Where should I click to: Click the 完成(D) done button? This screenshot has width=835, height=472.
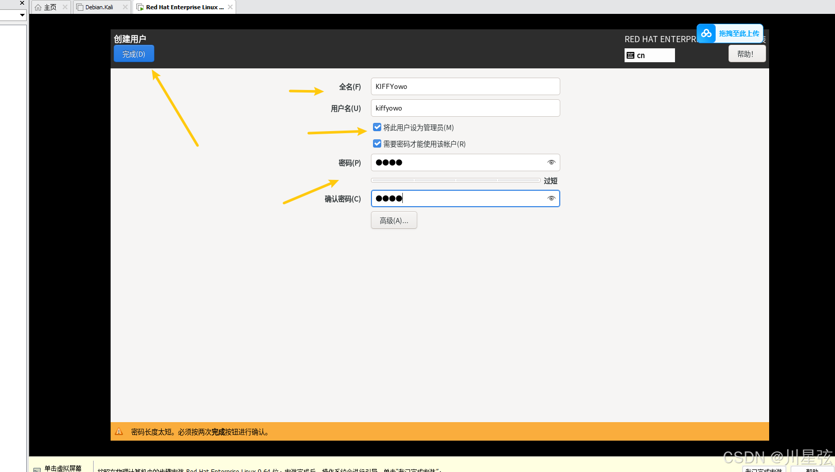coord(134,54)
